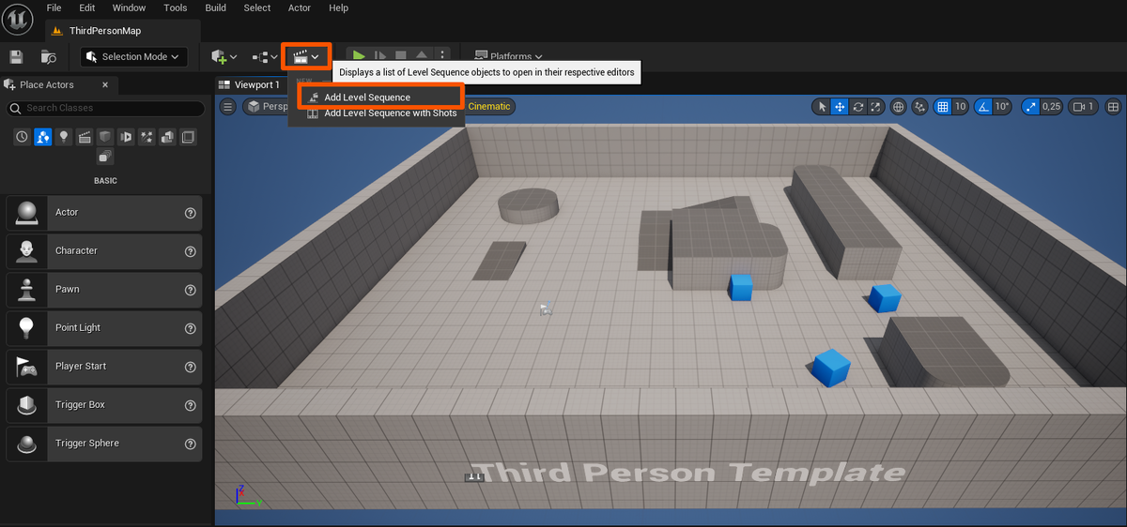
Task: Toggle grid snapping icon
Action: (x=943, y=107)
